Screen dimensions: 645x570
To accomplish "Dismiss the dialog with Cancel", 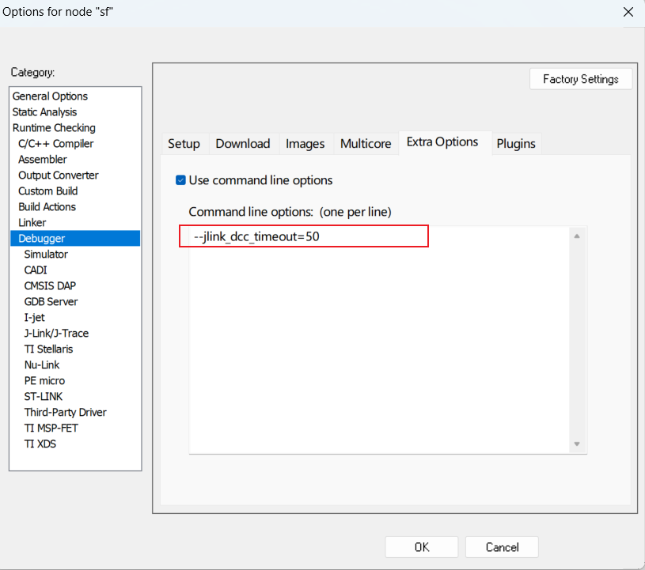I will (x=501, y=546).
